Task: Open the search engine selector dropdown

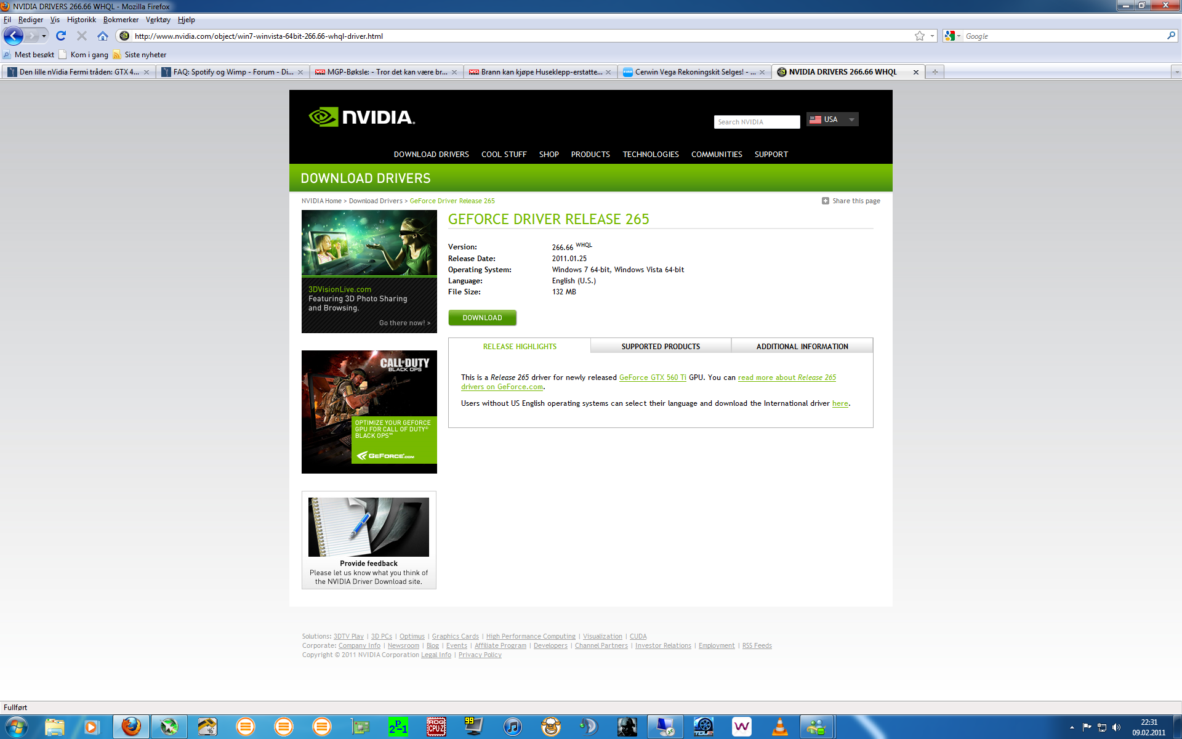Action: coord(952,36)
